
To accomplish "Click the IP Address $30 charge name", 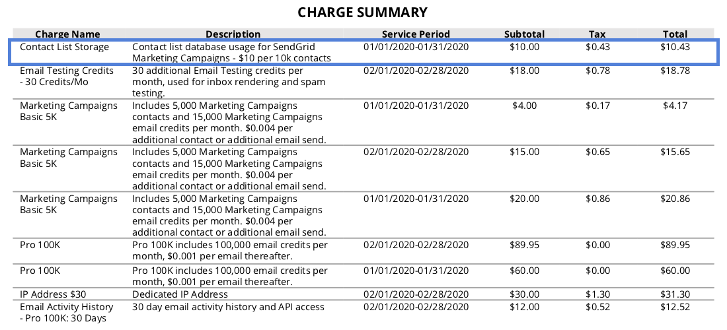I will coord(53,294).
